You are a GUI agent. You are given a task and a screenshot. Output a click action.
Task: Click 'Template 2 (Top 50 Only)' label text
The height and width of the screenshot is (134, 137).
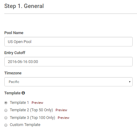pos(31,110)
